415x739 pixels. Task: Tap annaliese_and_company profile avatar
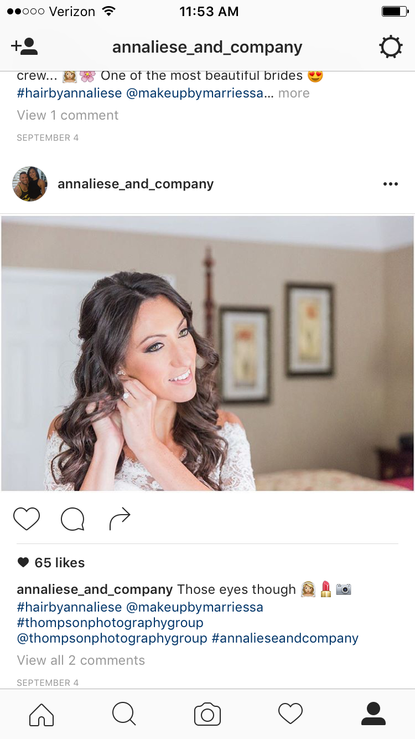pyautogui.click(x=30, y=184)
